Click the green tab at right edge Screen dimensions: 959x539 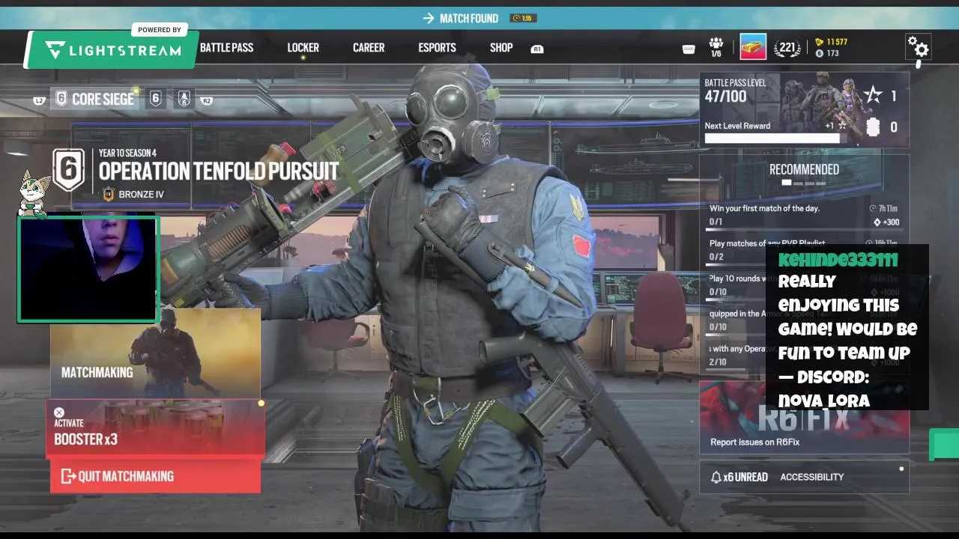[x=944, y=445]
